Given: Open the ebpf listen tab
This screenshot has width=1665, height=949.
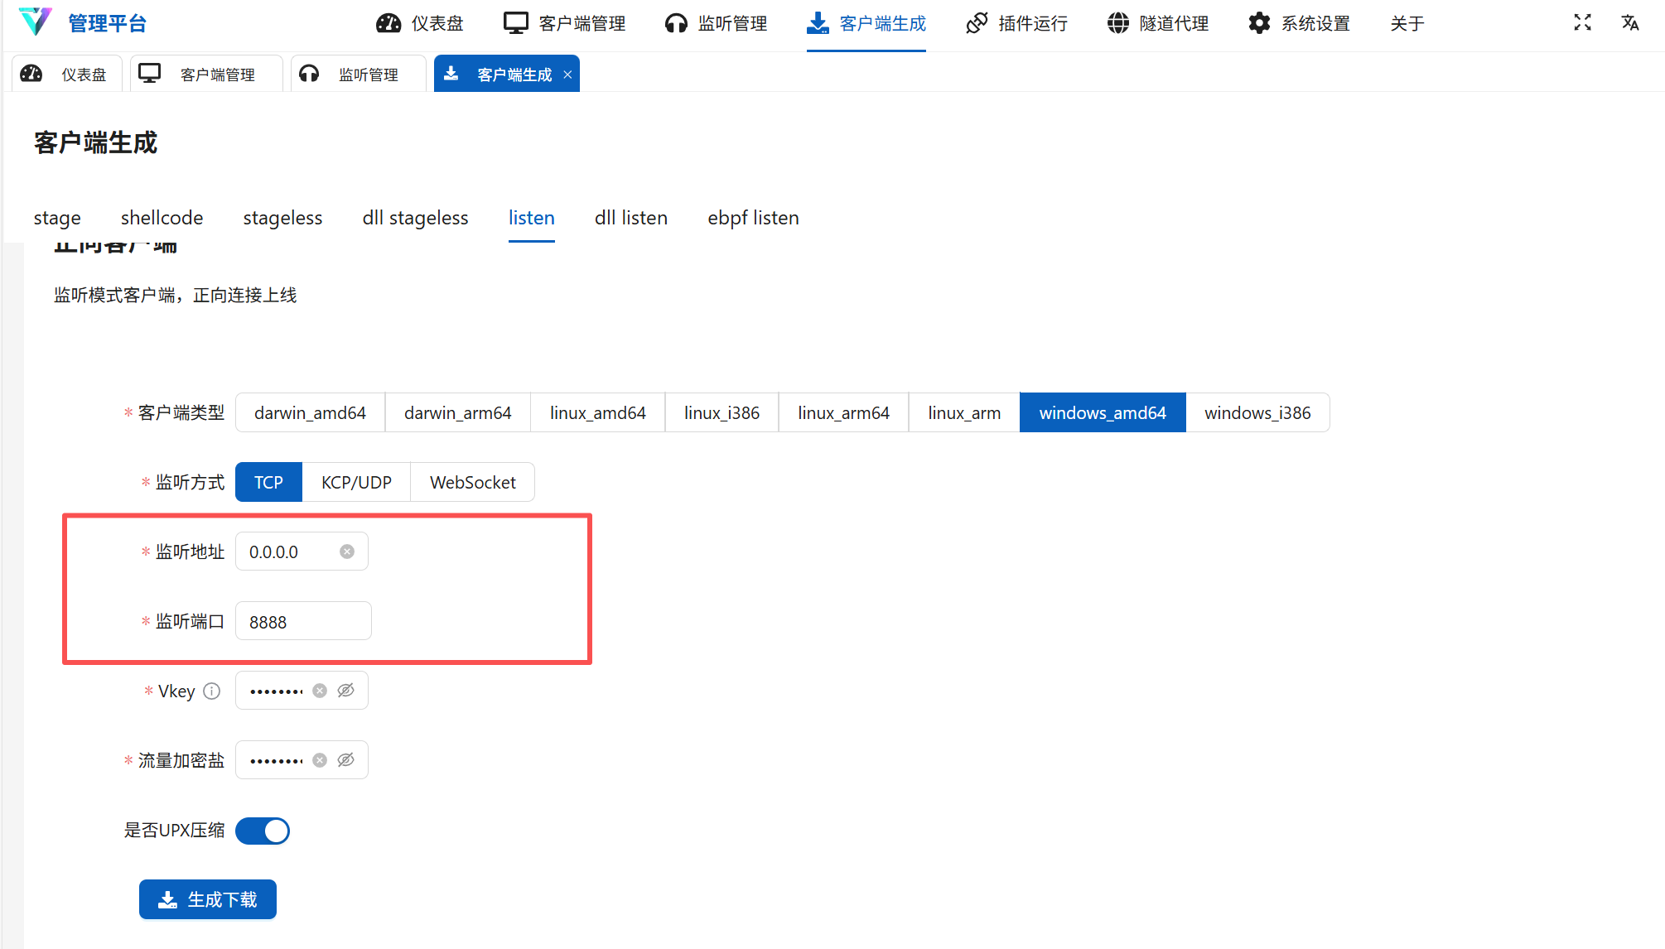Looking at the screenshot, I should 753,218.
